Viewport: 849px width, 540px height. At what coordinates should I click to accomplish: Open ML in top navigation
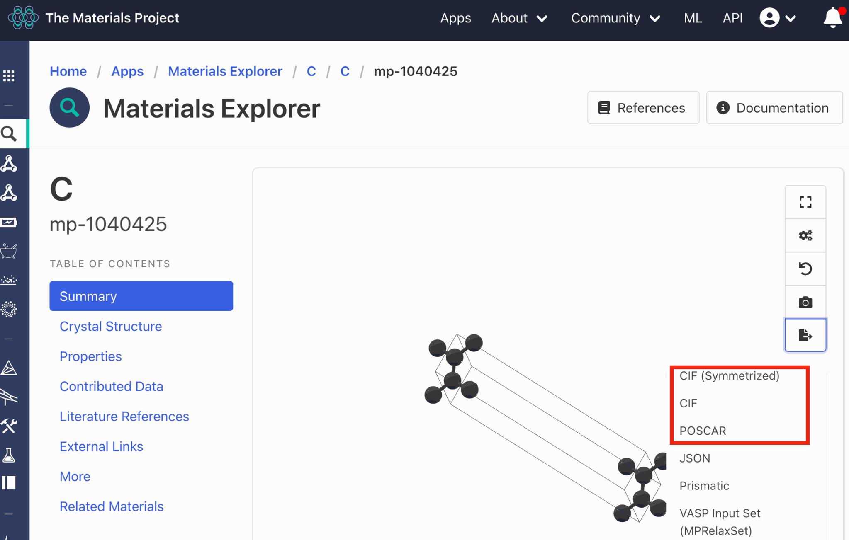[x=693, y=18]
